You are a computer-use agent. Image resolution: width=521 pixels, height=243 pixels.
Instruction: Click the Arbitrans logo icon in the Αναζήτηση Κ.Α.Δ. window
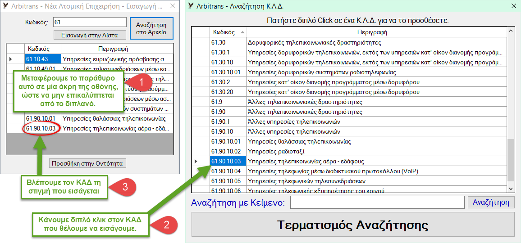[191, 6]
